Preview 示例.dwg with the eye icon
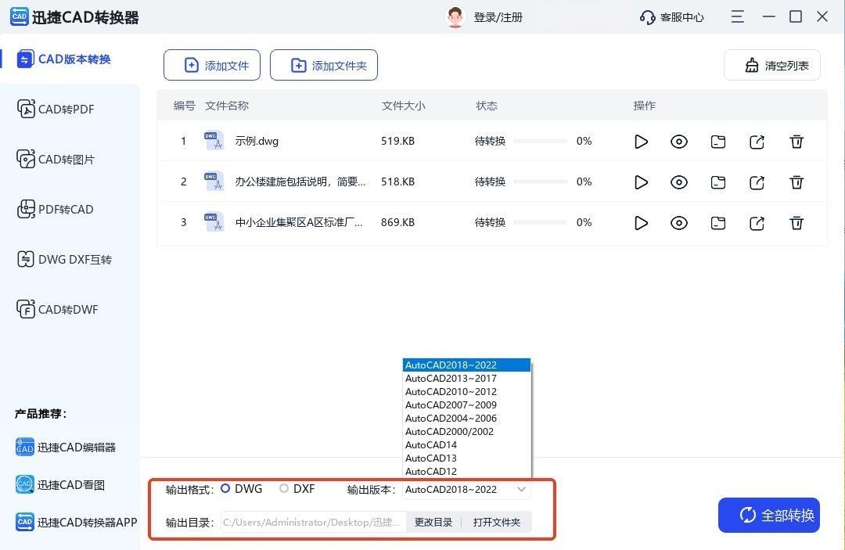Screen dimensions: 845x550 (x=679, y=142)
